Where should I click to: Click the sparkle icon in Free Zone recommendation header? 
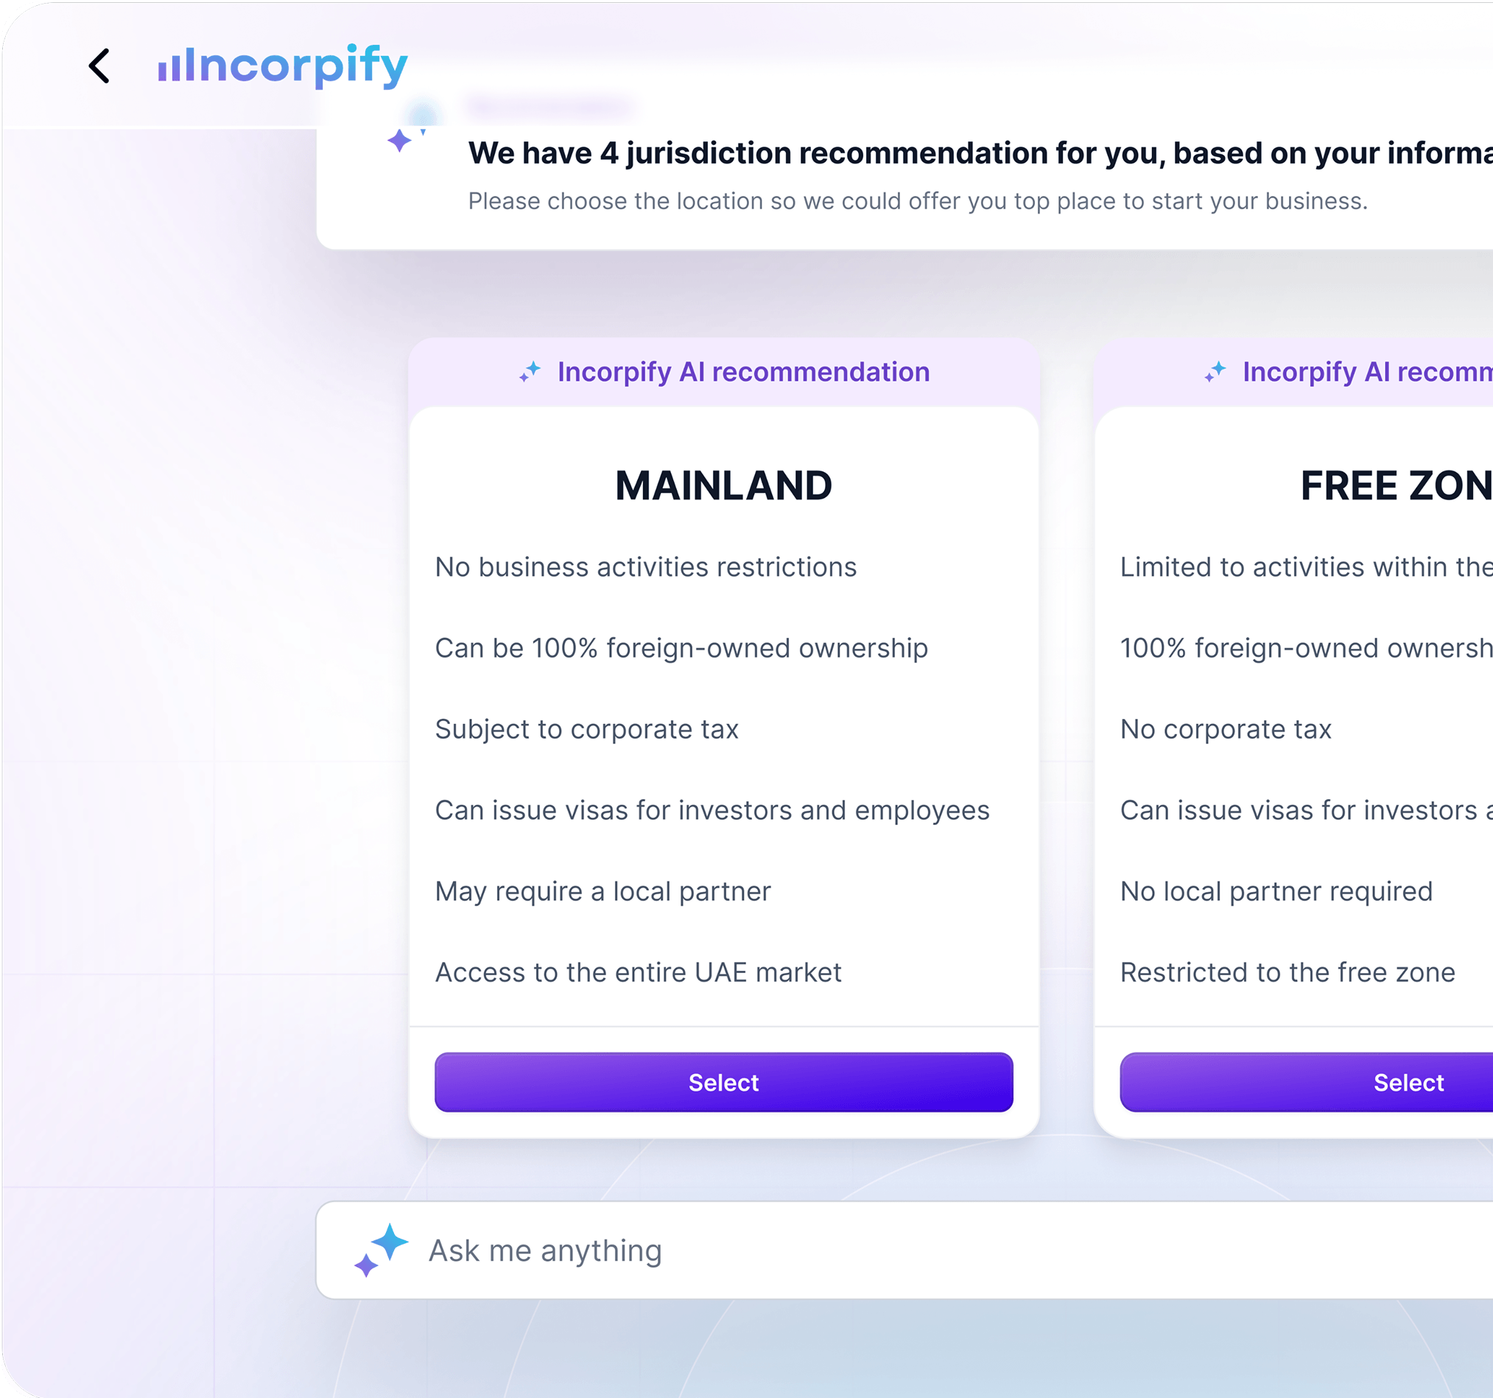pos(1215,371)
